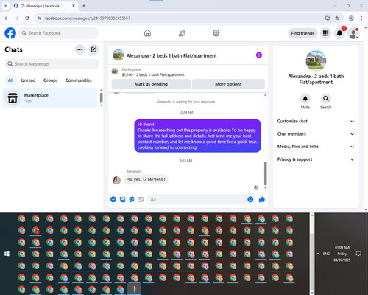The image size is (368, 295).
Task: Expand Privacy & support section
Action: pyautogui.click(x=316, y=159)
